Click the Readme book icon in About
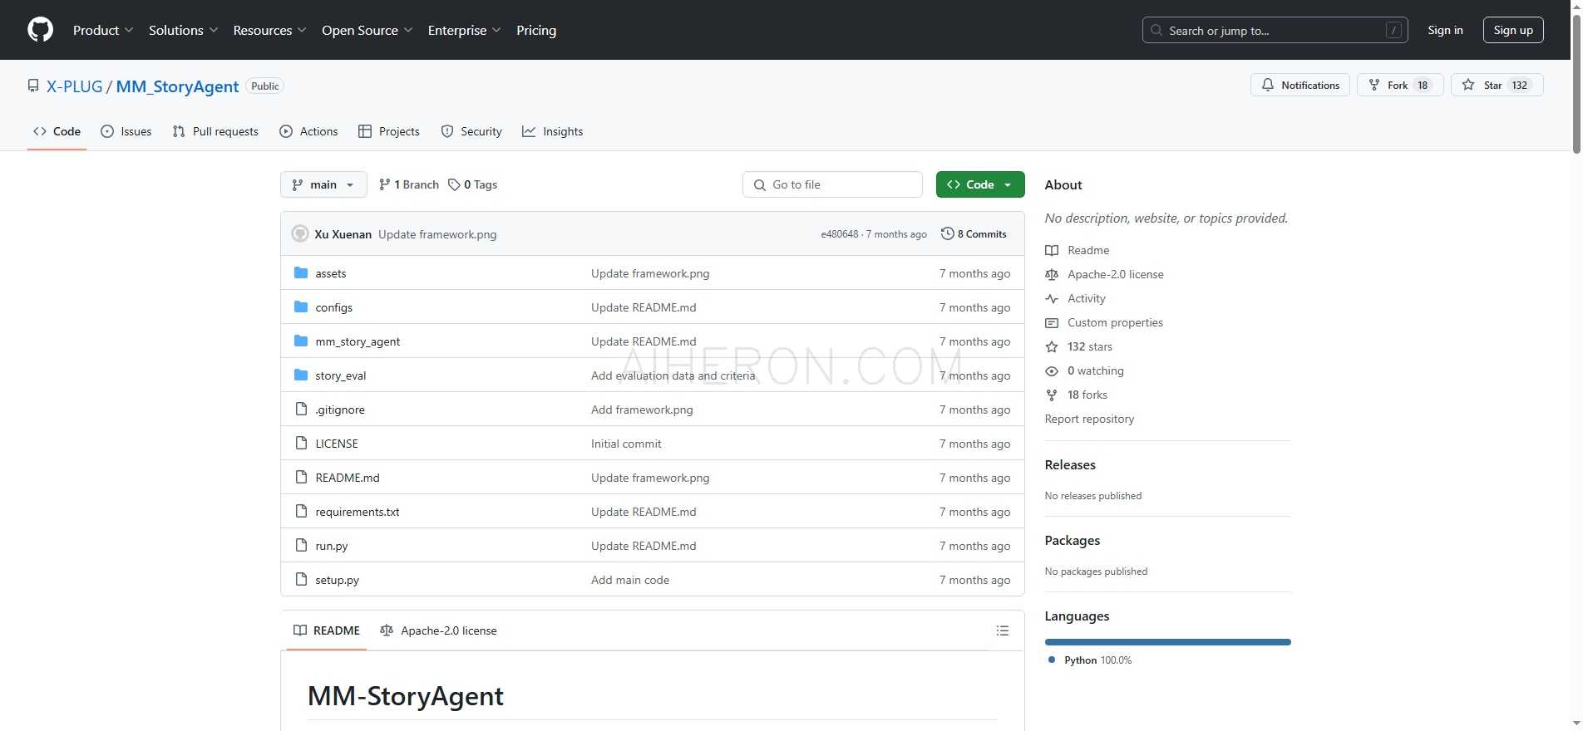The image size is (1583, 731). [1052, 250]
